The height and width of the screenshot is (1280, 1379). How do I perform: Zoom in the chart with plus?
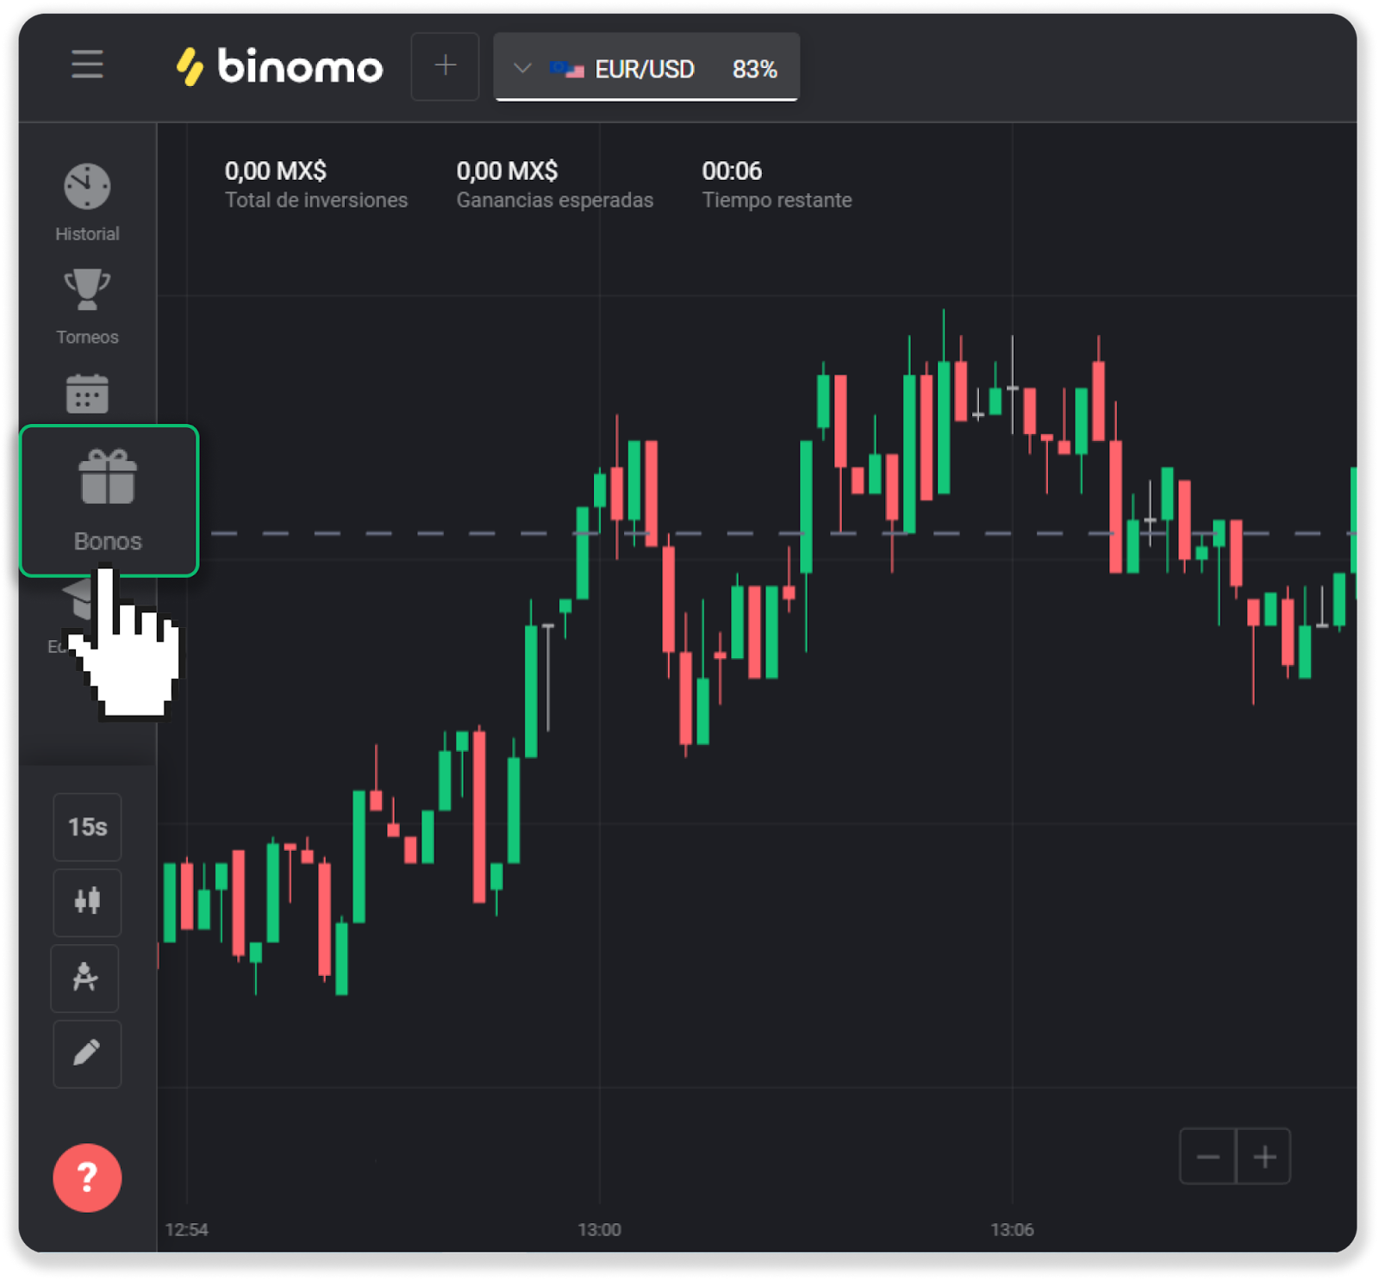pos(1264,1156)
